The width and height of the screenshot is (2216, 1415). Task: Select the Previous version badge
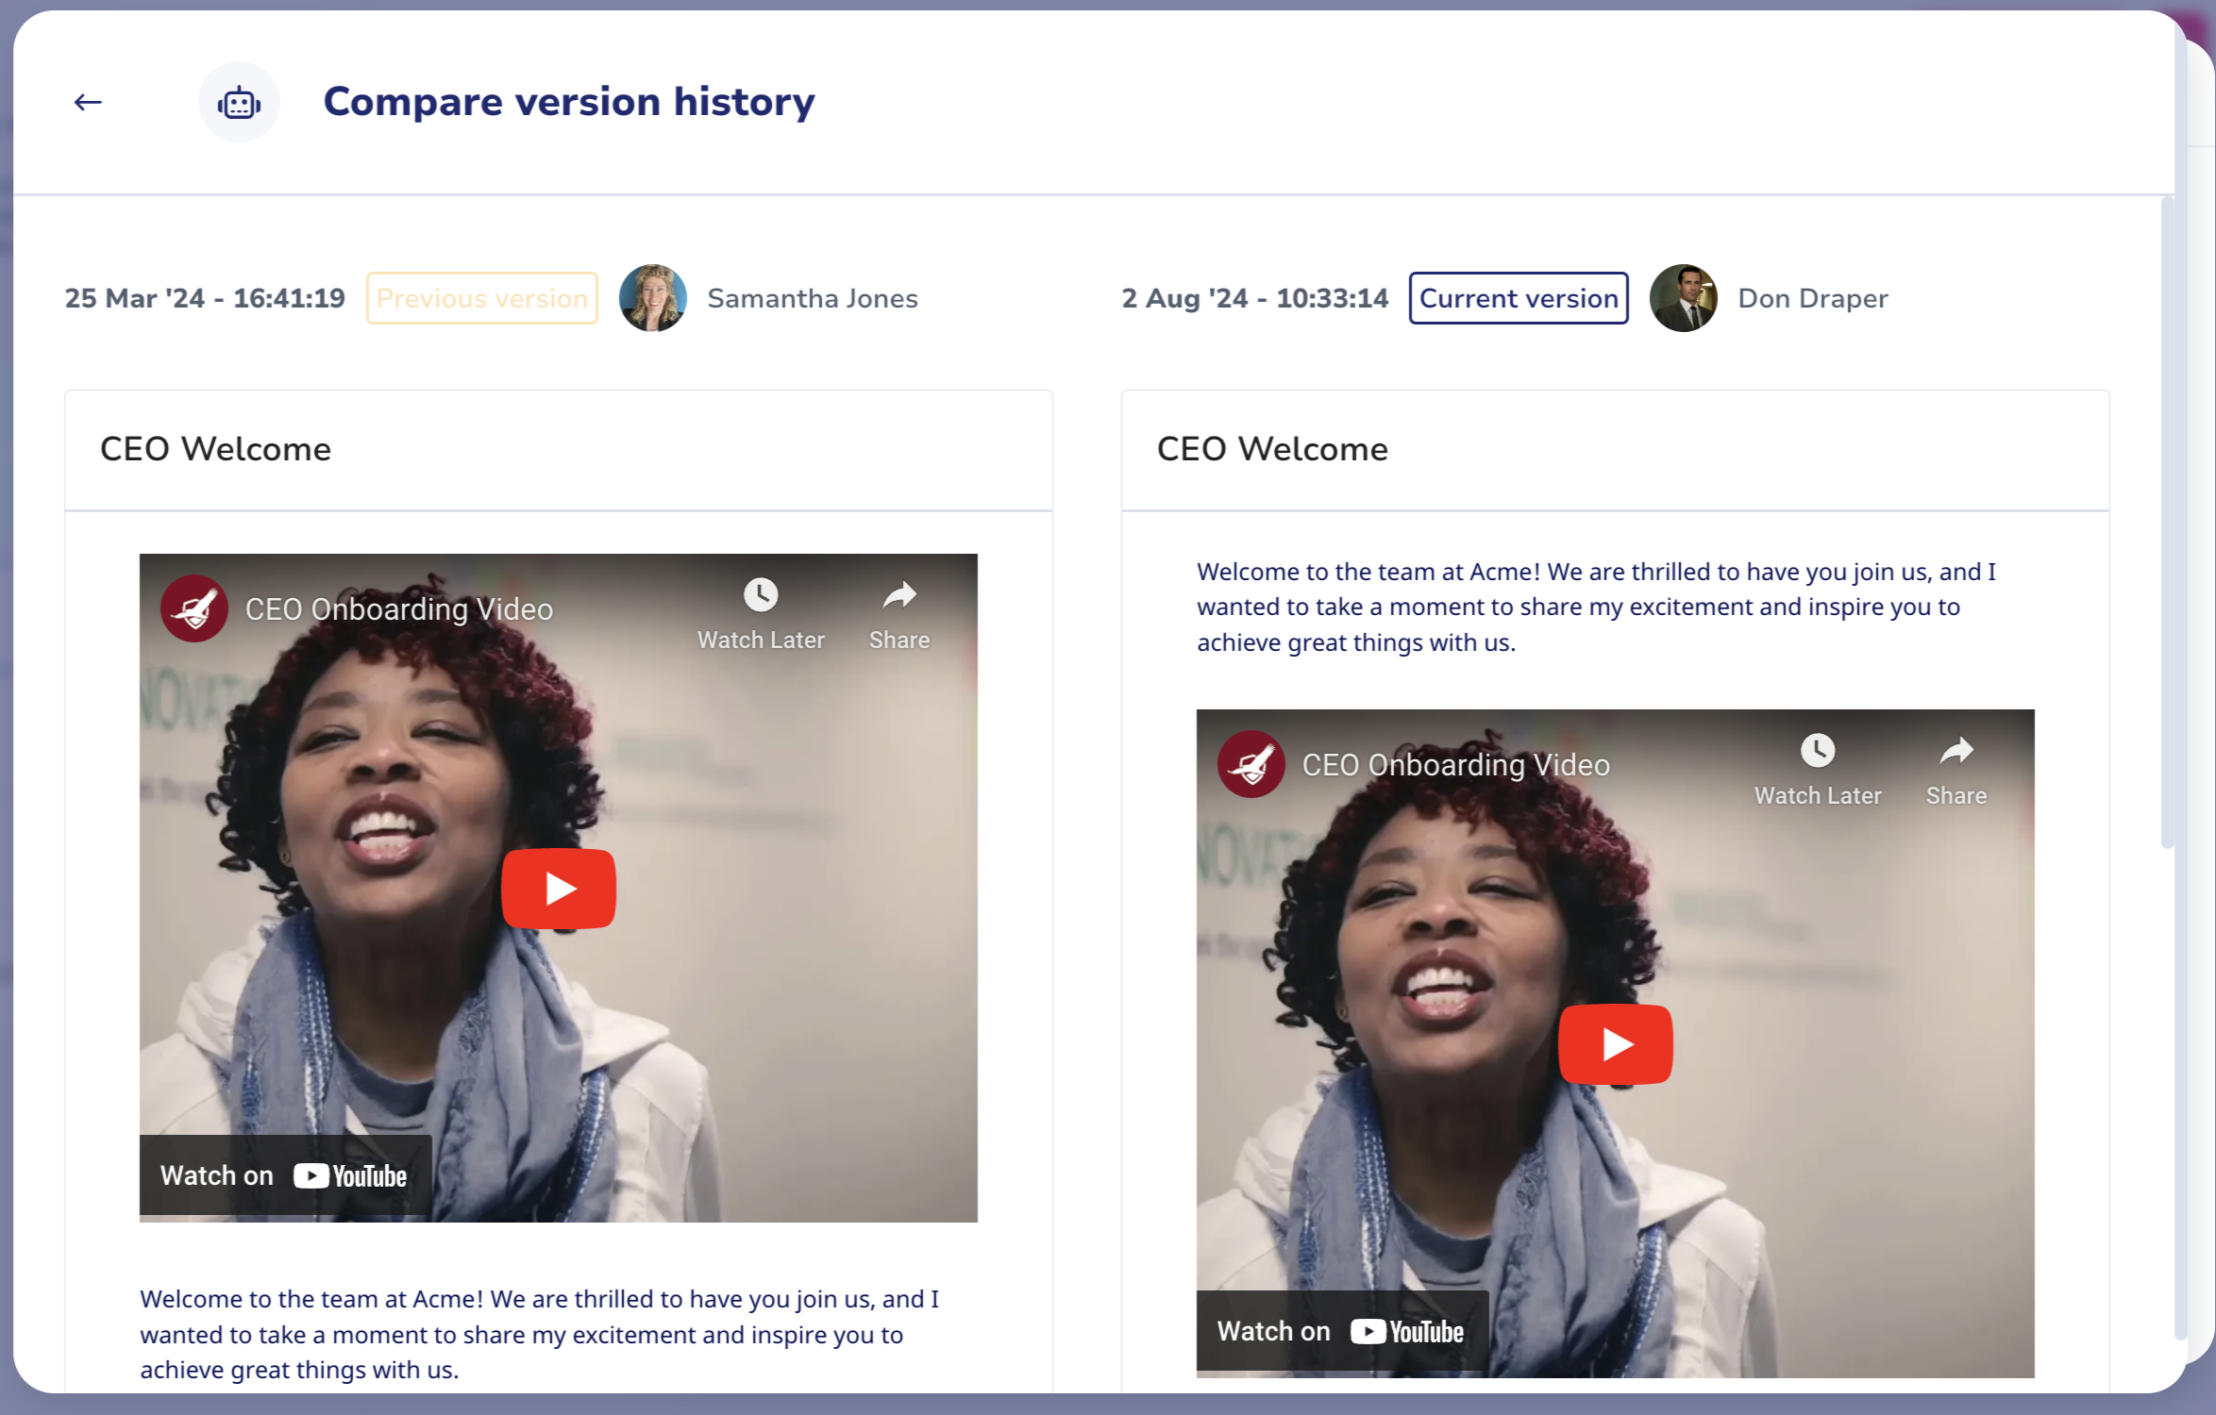pyautogui.click(x=482, y=298)
